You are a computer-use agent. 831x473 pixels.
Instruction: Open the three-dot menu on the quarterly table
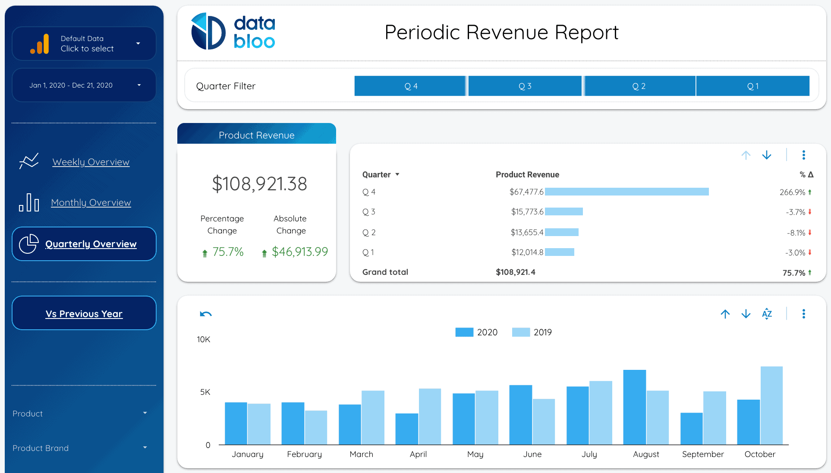click(803, 155)
